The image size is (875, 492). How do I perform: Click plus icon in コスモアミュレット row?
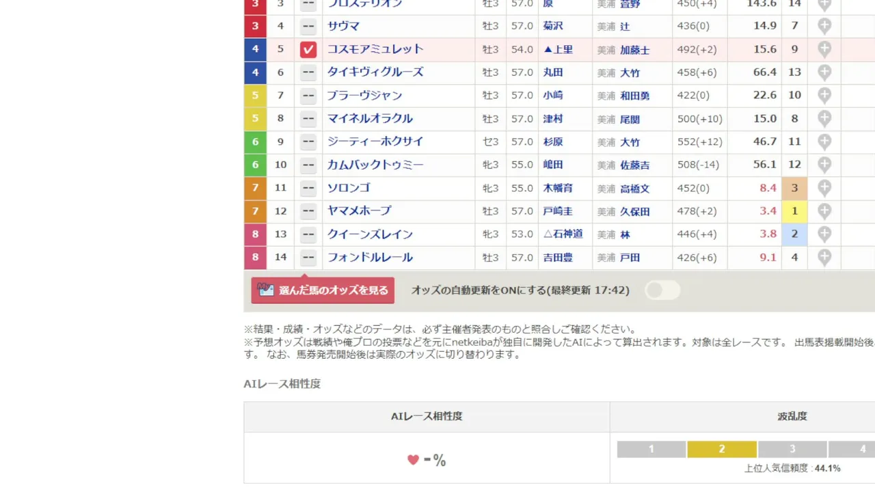coord(824,49)
